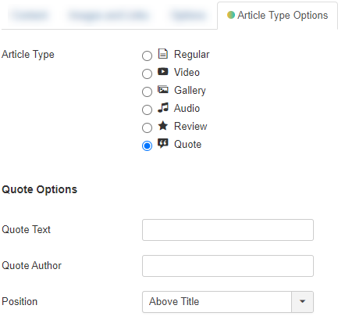338x316 pixels.
Task: Select the Regular article type radio
Action: pyautogui.click(x=147, y=56)
